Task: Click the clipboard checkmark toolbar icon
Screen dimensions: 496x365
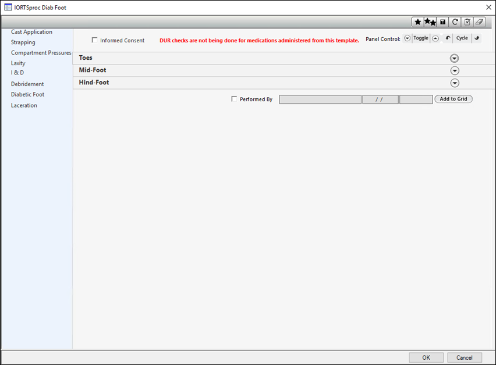Action: pos(467,22)
